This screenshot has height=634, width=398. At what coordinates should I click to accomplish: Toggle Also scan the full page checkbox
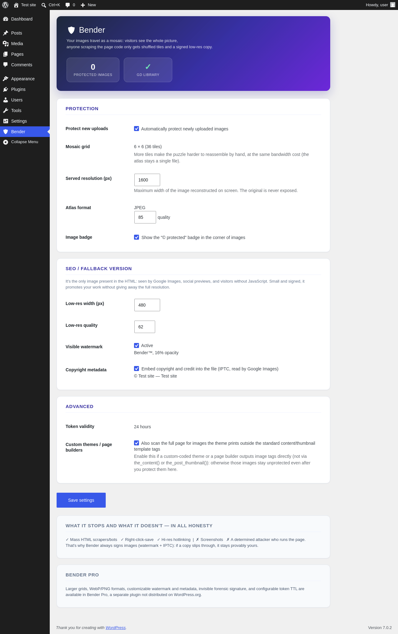137,443
